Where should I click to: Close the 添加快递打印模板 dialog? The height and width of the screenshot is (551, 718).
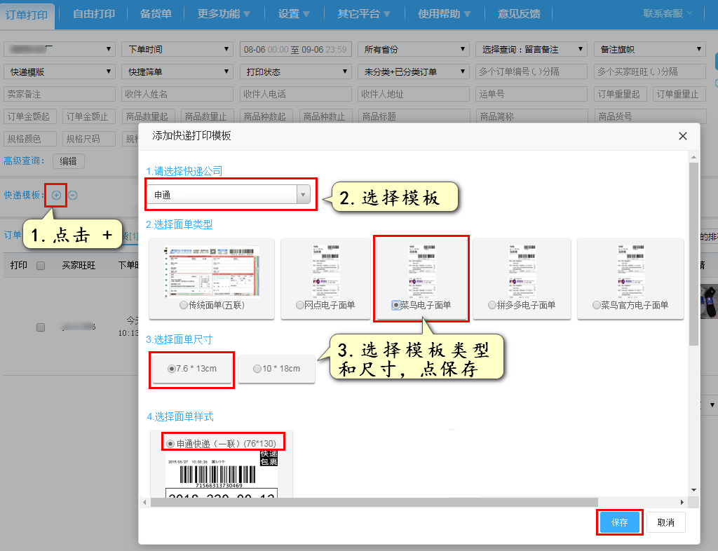point(683,136)
